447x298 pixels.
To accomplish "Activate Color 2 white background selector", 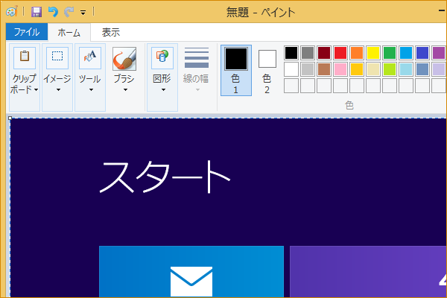I will (x=267, y=70).
